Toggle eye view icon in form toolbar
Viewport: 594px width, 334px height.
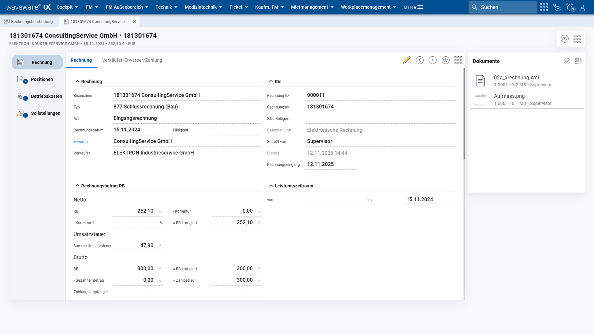point(445,60)
